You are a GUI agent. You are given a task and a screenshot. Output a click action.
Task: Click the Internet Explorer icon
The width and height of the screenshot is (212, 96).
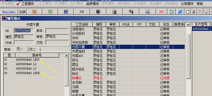coord(180,12)
